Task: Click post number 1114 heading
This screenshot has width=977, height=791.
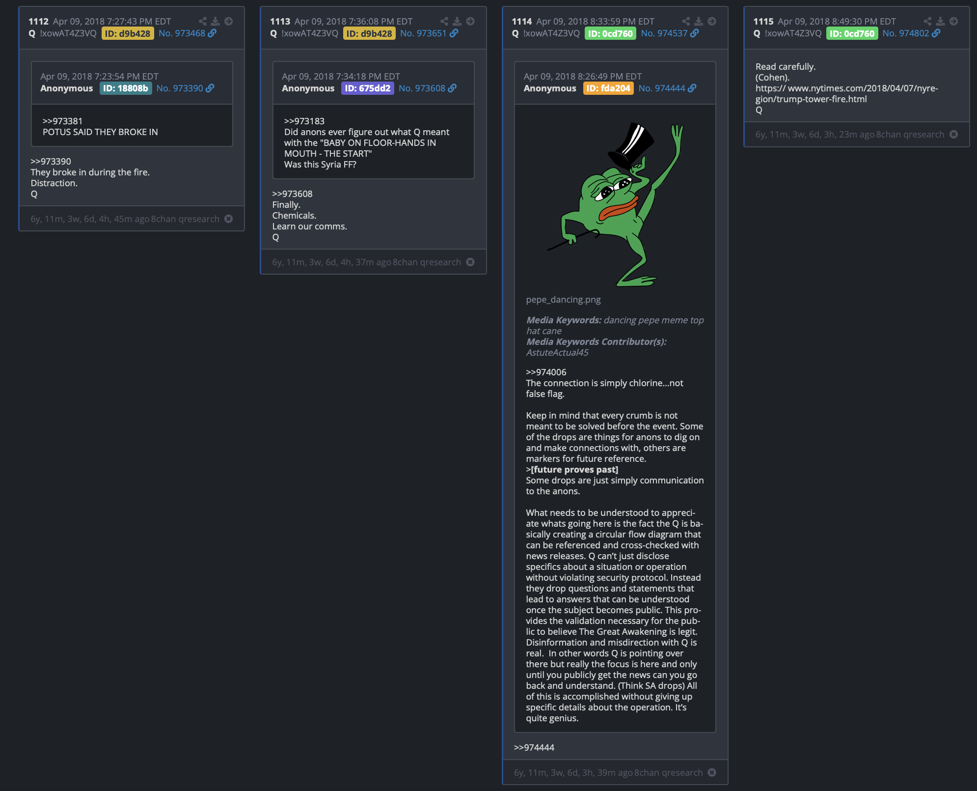Action: pos(521,21)
